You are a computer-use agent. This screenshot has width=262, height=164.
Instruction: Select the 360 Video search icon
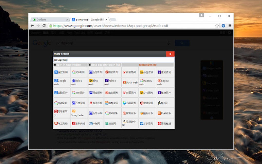pyautogui.click(x=61, y=103)
